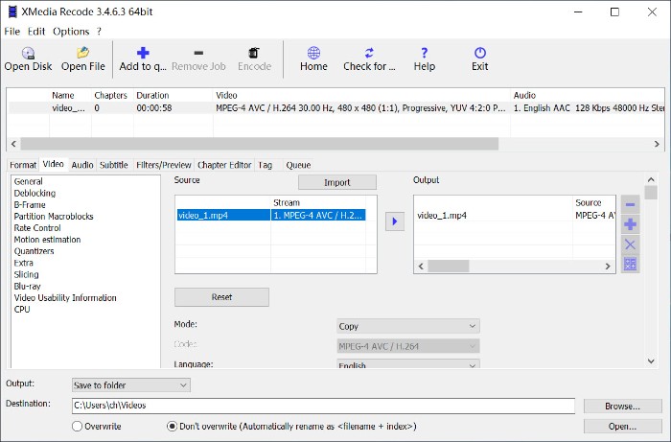
Task: Open the File menu
Action: 12,32
